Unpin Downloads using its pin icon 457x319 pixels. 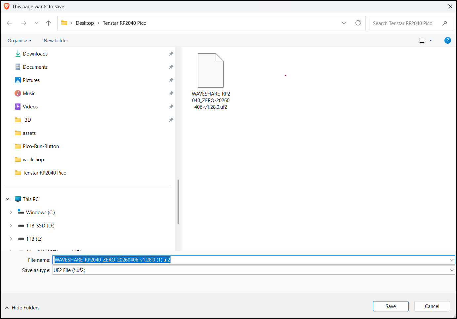click(171, 54)
